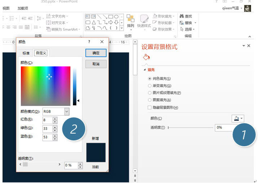
Task: Open 快速样式 quick styles gallery
Action: click(144, 21)
